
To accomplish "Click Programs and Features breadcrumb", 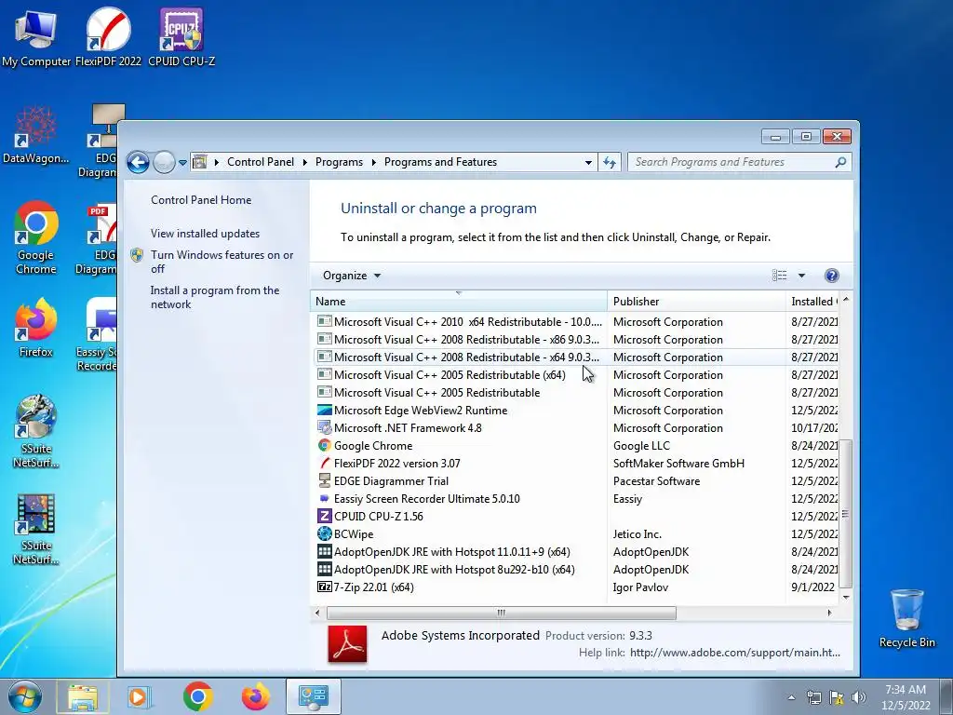I will click(440, 162).
